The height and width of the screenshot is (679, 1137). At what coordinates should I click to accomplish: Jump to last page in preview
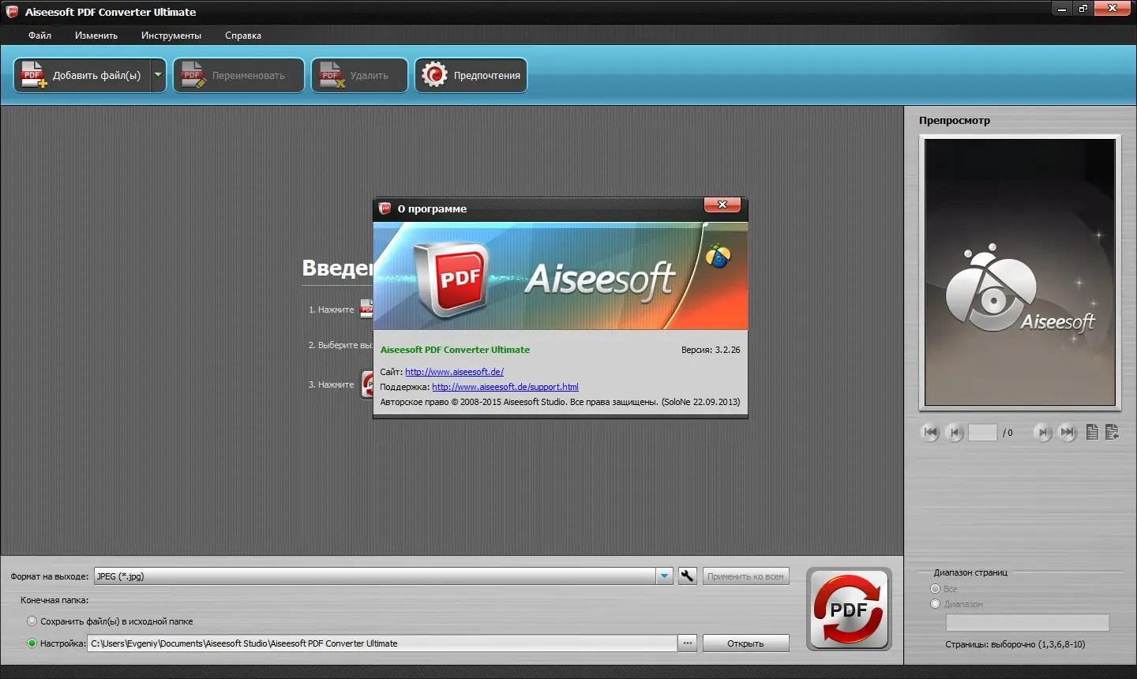[x=1068, y=432]
